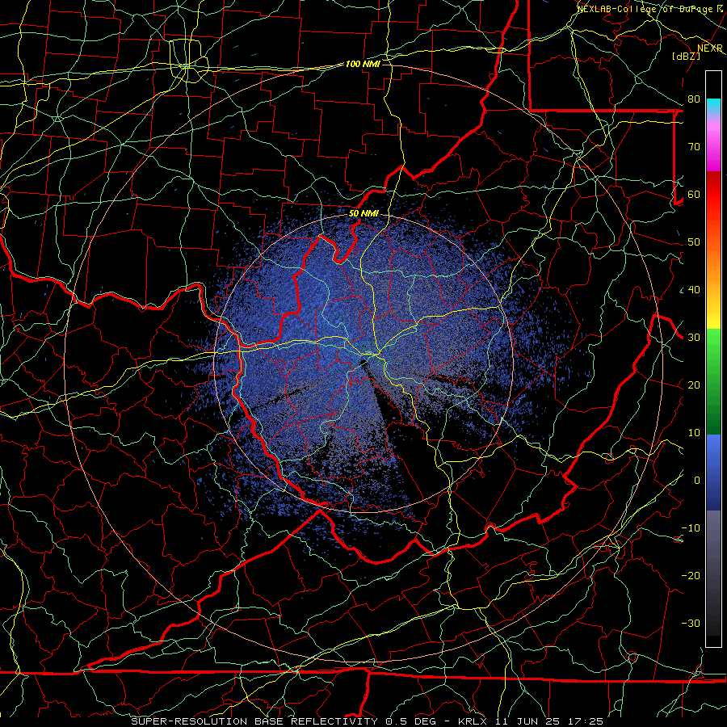Image resolution: width=727 pixels, height=727 pixels.
Task: Click the 60 dBZ scale value
Action: tap(694, 194)
